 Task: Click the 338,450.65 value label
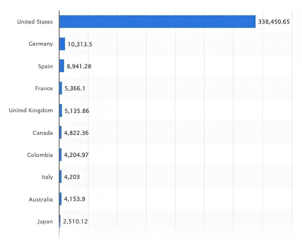[x=274, y=22]
